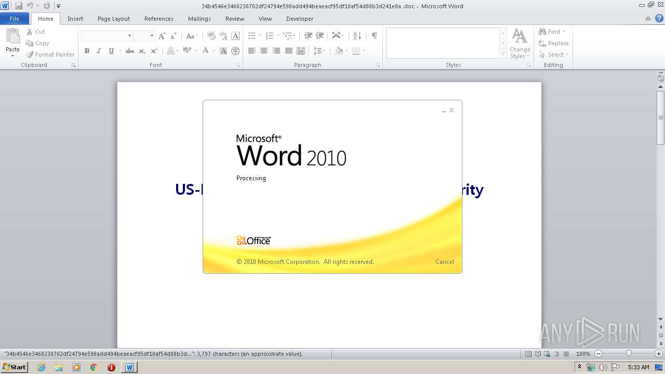
Task: Click the Text Highlight Color button
Action: coord(187,51)
